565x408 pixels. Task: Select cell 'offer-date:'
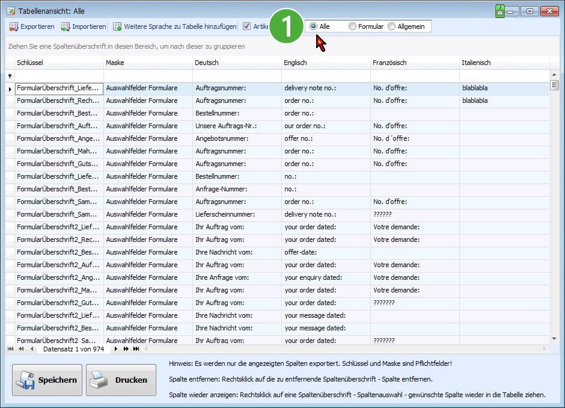point(326,252)
